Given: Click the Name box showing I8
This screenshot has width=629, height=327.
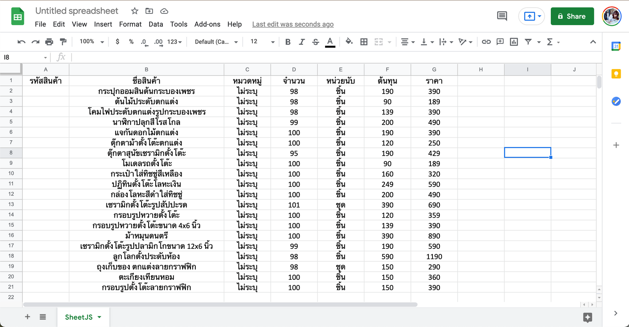Looking at the screenshot, I should (x=24, y=57).
